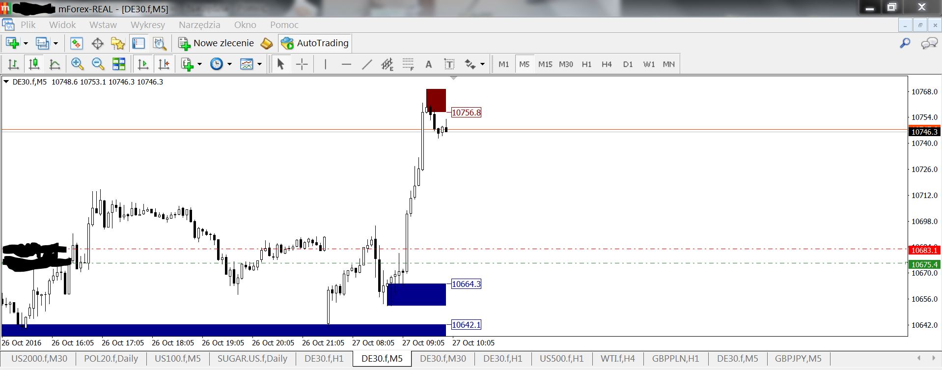Viewport: 942px width, 370px height.
Task: Open the Market Watch panel icon
Action: (x=76, y=43)
